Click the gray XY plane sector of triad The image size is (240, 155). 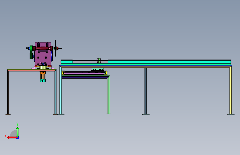click(13, 133)
